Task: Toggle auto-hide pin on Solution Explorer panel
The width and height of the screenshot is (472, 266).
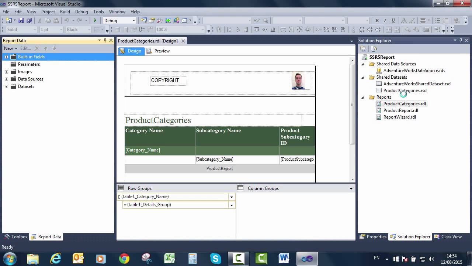Action: 461,41
